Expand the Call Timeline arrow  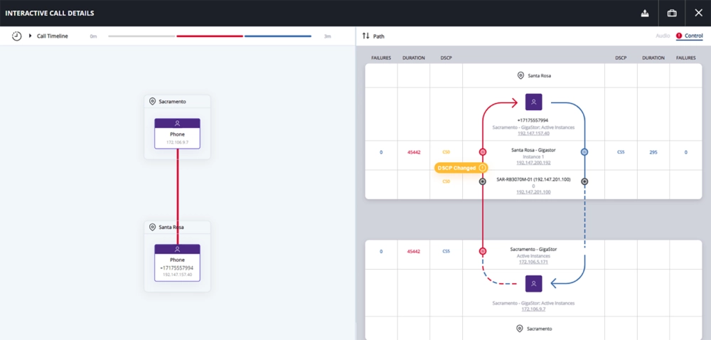(x=31, y=36)
